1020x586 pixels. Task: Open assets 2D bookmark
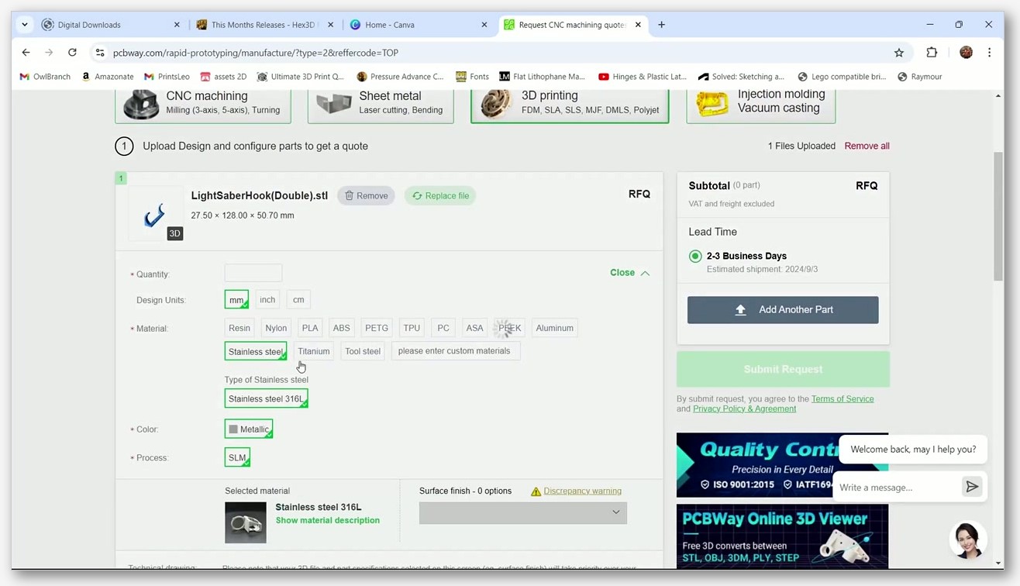click(223, 77)
